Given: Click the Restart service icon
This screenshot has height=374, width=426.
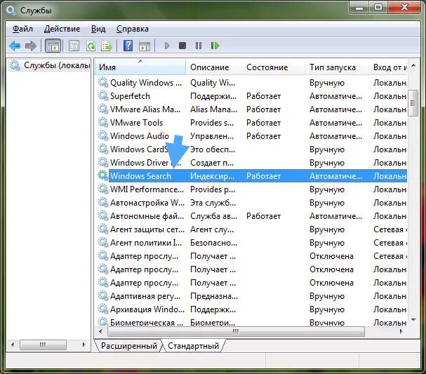Looking at the screenshot, I should [215, 46].
